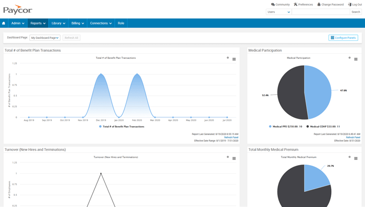Click gear icon on Turnover chart
The width and height of the screenshot is (365, 207).
tap(228, 157)
